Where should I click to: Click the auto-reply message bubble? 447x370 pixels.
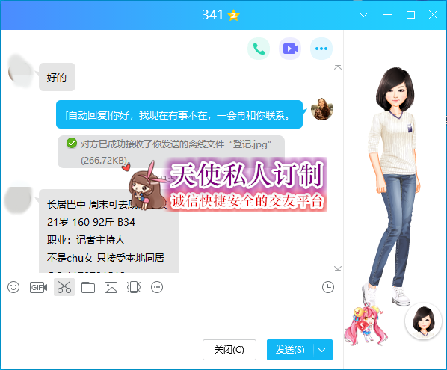179,114
